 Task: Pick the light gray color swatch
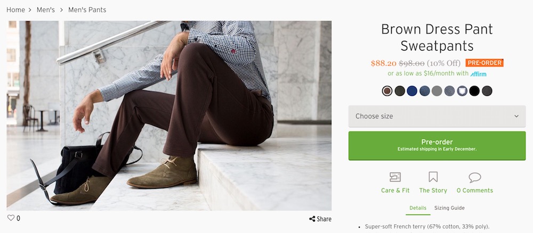pyautogui.click(x=437, y=91)
